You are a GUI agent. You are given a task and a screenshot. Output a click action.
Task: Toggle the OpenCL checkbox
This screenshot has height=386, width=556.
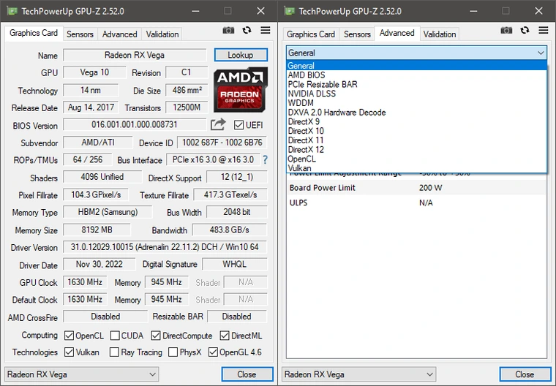(x=69, y=336)
